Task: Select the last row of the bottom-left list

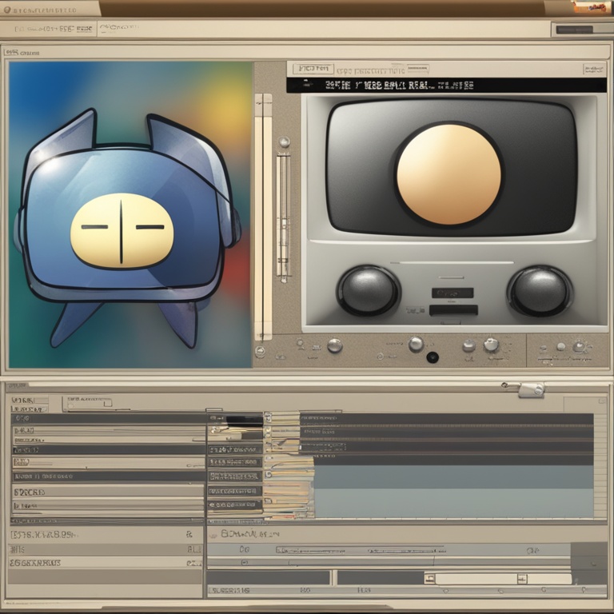Action: (106, 563)
